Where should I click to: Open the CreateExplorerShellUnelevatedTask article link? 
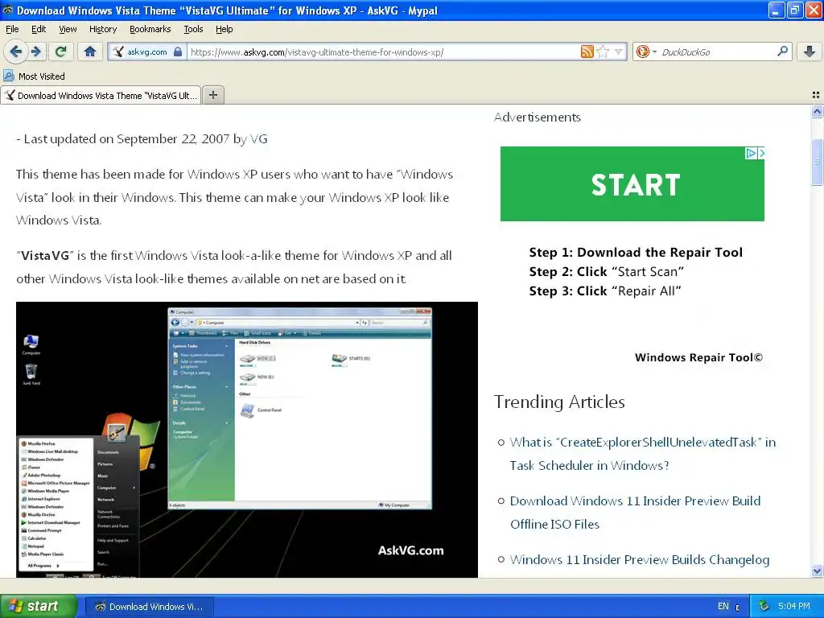[643, 454]
